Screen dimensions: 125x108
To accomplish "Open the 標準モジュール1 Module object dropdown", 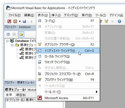I will point(20,89).
